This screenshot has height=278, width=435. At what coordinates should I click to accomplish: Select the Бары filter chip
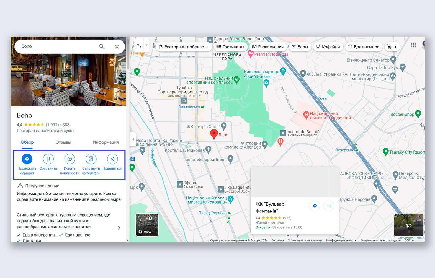click(x=300, y=47)
